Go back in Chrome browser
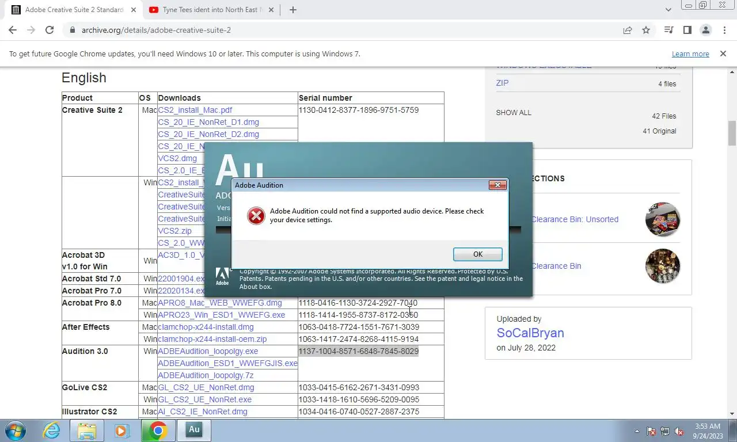Screen dimensions: 737x442 (x=13, y=30)
